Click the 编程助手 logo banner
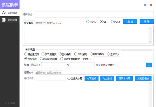 [x=10, y=5]
